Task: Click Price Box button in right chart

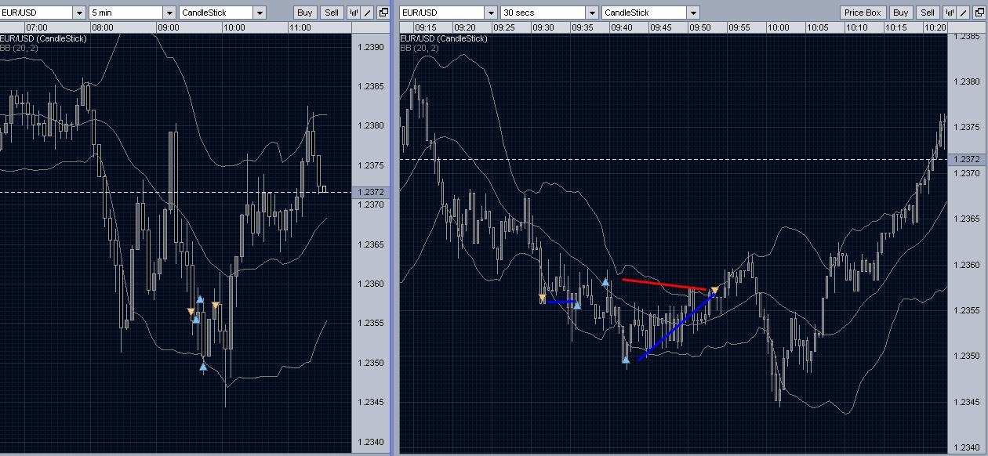Action: (x=863, y=13)
